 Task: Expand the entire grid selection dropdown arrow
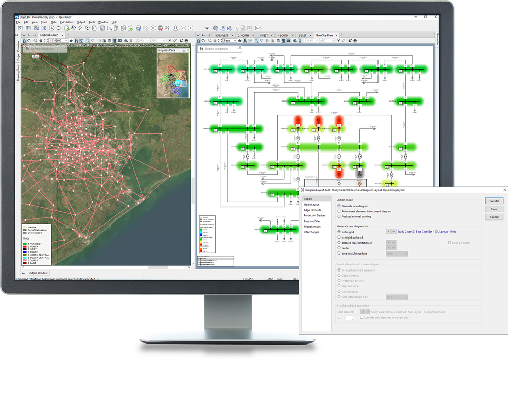point(387,232)
